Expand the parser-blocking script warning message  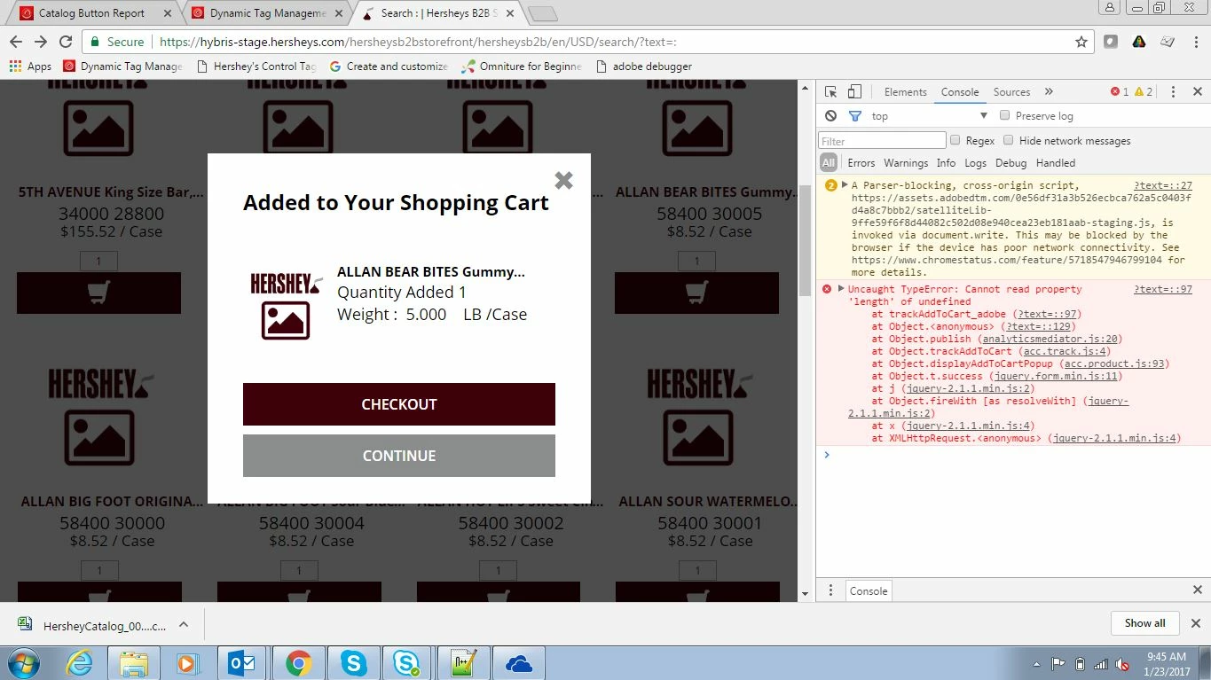(x=845, y=185)
